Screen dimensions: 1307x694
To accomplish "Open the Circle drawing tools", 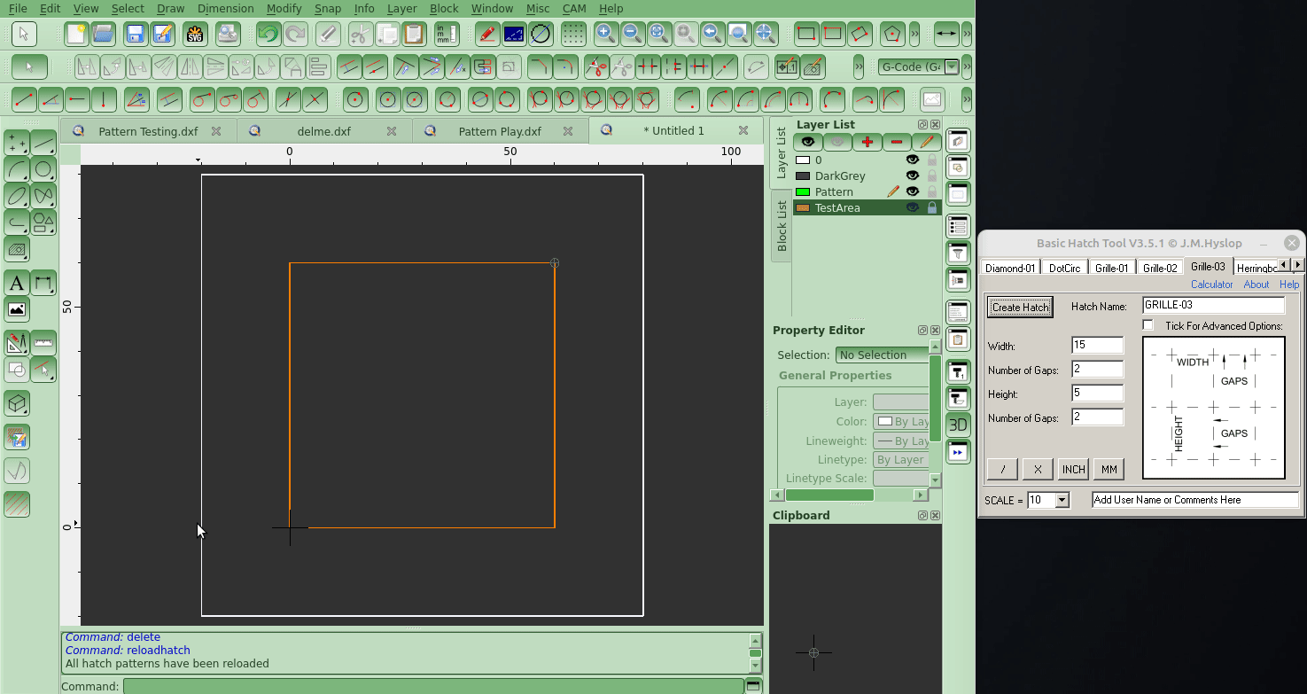I will pyautogui.click(x=43, y=169).
